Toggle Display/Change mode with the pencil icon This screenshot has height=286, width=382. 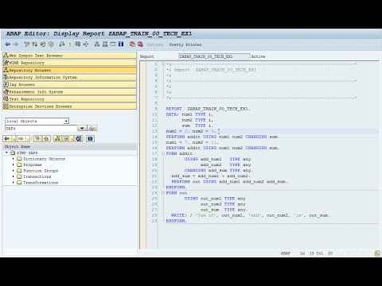[x=26, y=44]
